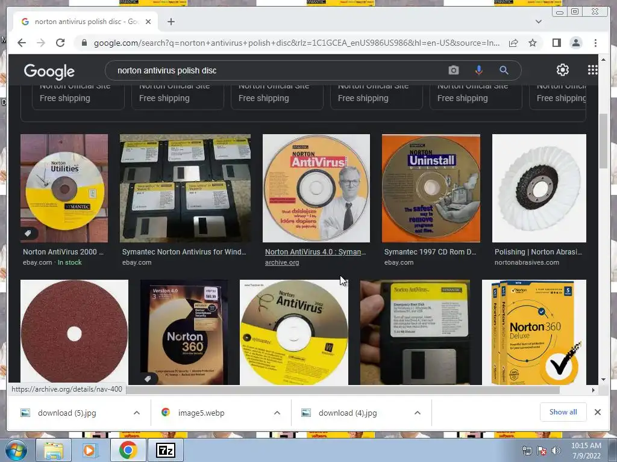This screenshot has height=462, width=617.
Task: Open the Norton 360 Version 4.0 box image
Action: (184, 332)
